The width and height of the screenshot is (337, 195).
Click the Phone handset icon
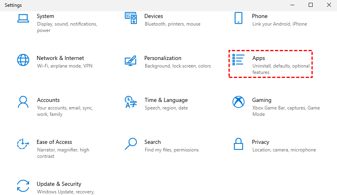point(238,18)
